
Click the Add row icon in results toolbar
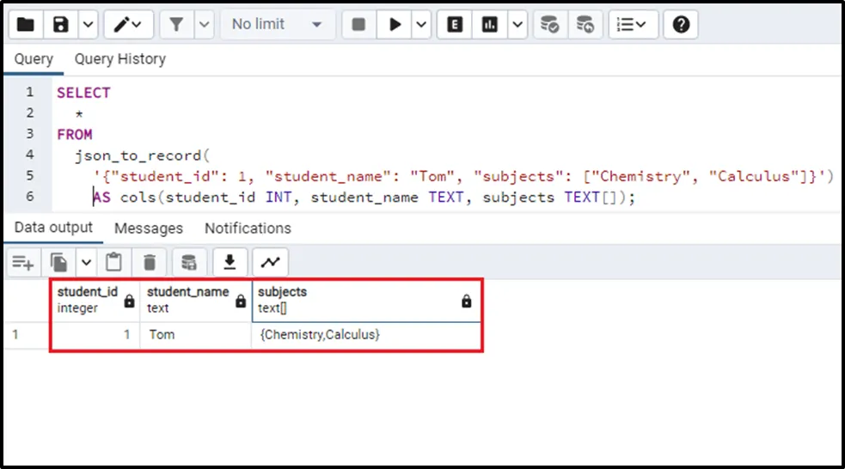pos(23,262)
